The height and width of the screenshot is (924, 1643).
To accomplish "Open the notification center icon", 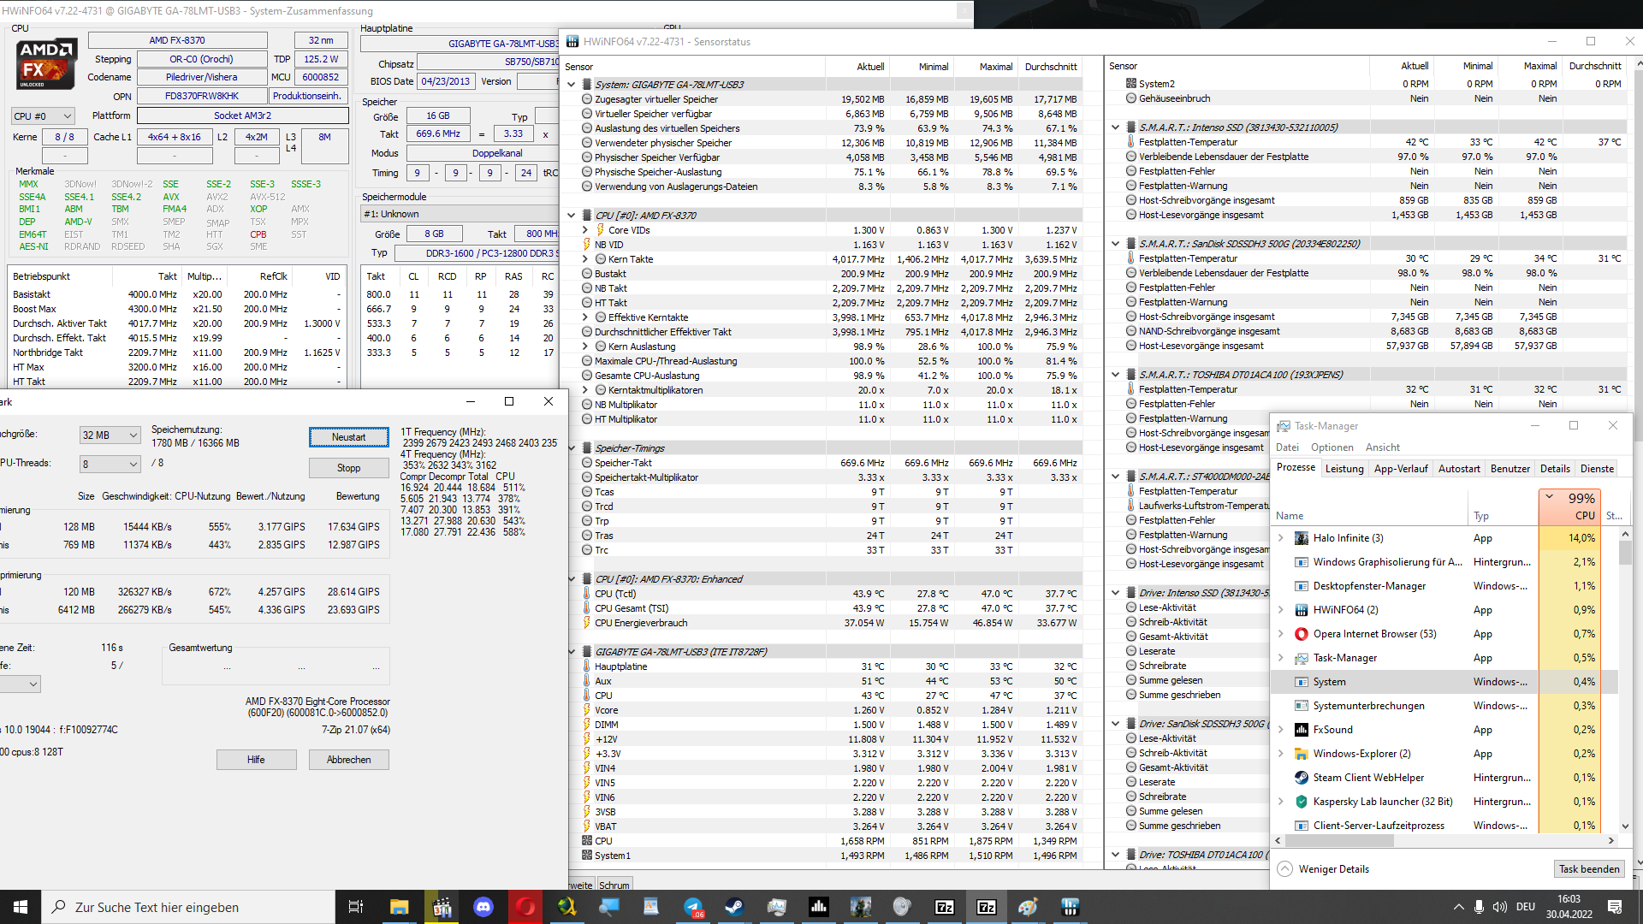I will coord(1615,907).
